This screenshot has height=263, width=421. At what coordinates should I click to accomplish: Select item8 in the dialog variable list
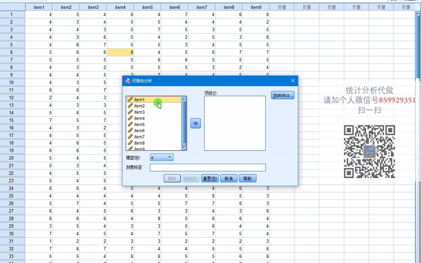154,143
